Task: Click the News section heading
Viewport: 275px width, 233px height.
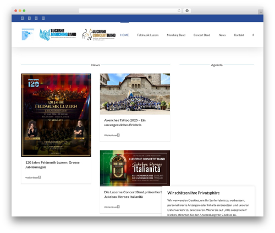Action: click(96, 65)
